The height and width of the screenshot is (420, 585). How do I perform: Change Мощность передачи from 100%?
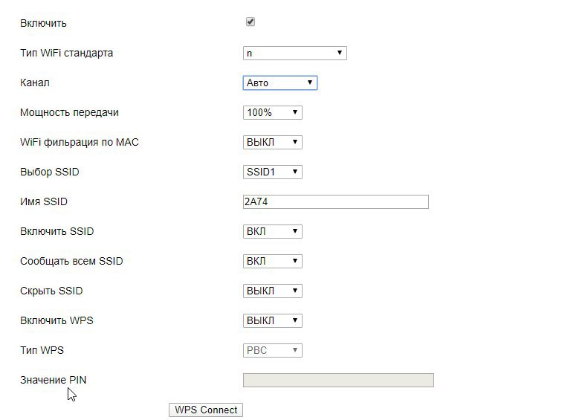(272, 113)
